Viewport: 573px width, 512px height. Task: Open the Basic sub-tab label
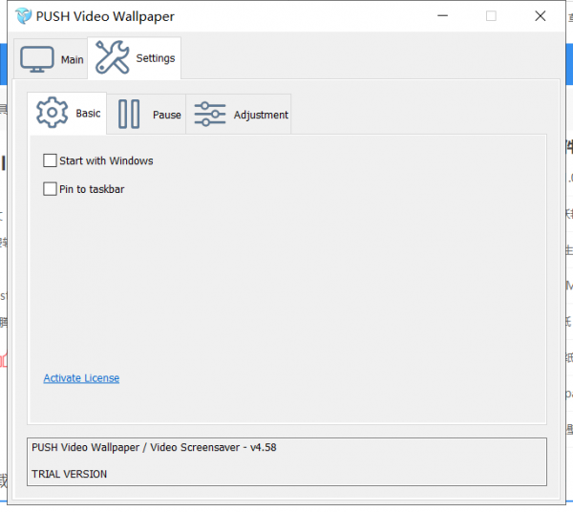point(88,114)
